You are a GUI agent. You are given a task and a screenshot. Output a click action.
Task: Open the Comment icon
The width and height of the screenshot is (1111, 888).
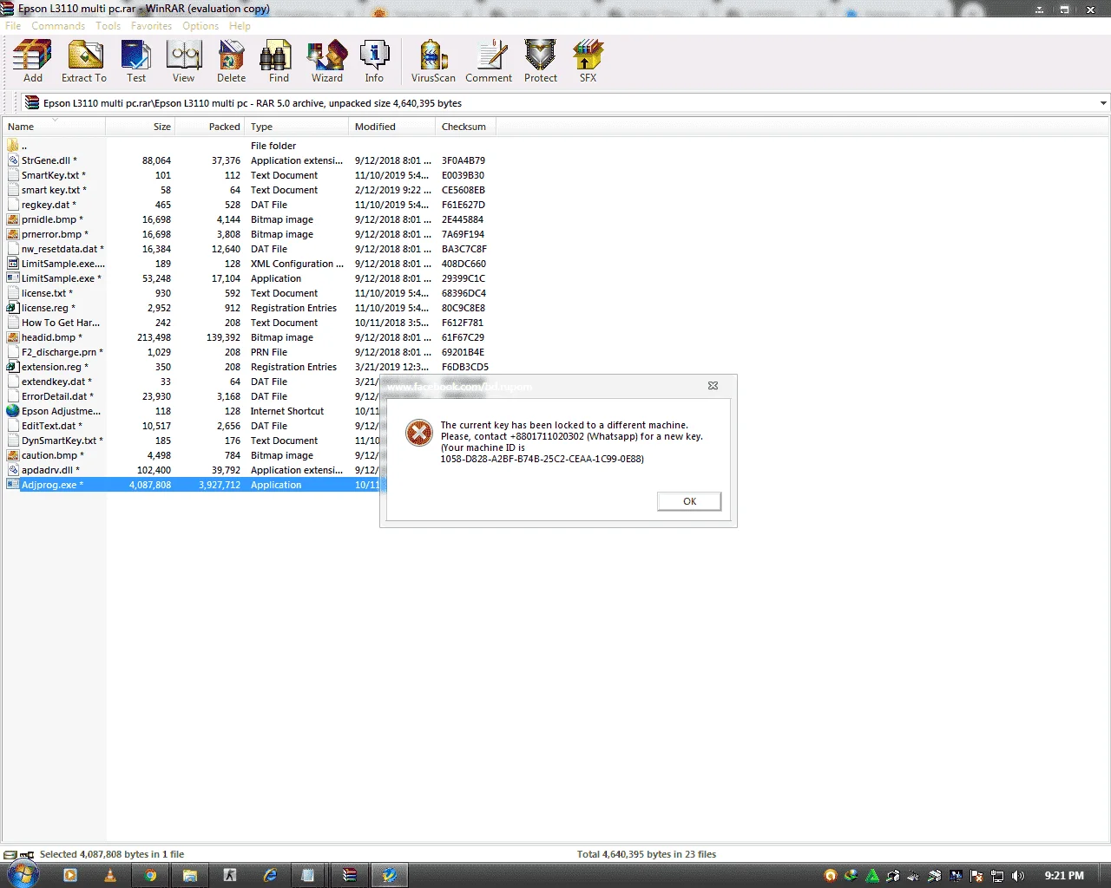[489, 61]
